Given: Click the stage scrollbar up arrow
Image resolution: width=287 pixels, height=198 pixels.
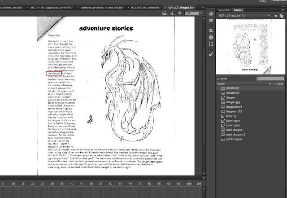Looking at the screenshot, I should (204, 18).
